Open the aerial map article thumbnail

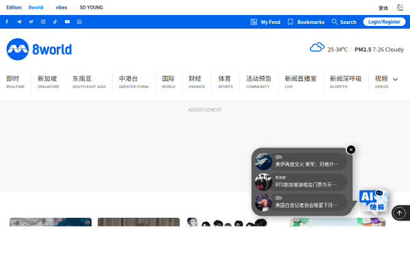coord(51,222)
